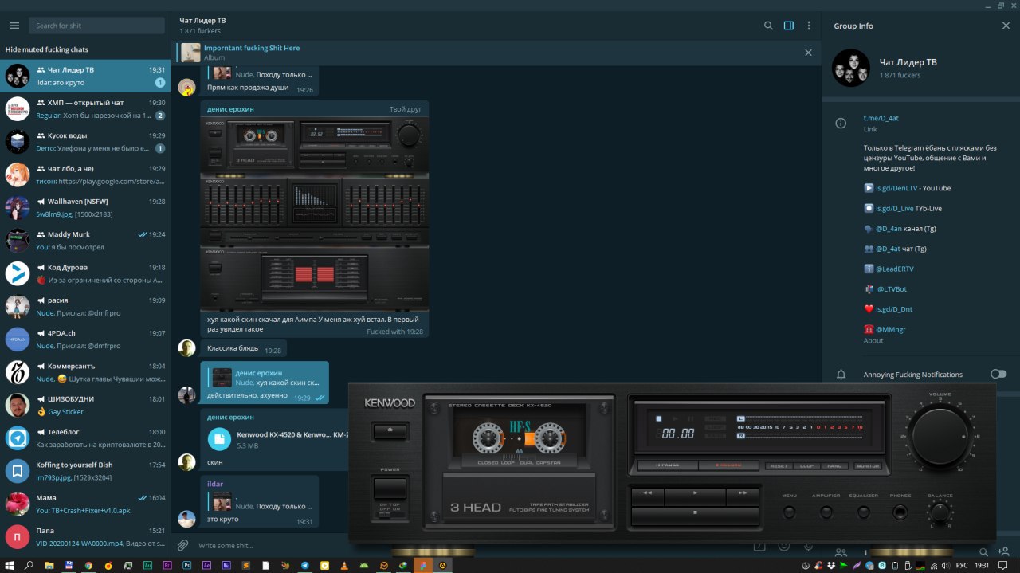Viewport: 1020px width, 573px height.
Task: Click the EQUALIZER button on the deck
Action: tap(863, 512)
